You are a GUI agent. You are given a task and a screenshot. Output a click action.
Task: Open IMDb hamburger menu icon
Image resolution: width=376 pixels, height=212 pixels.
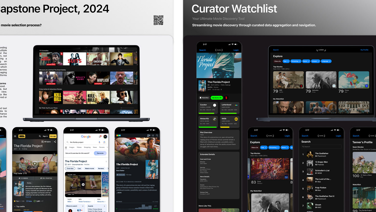15,136
